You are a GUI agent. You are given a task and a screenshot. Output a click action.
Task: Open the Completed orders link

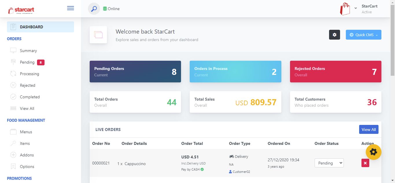click(29, 97)
